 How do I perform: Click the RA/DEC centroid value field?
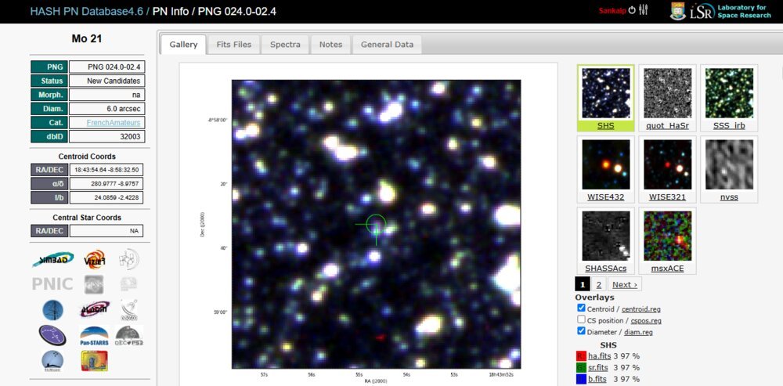click(x=106, y=169)
